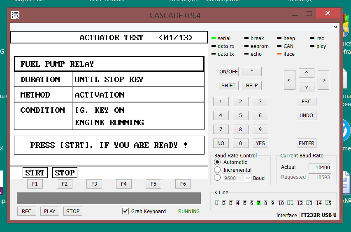Click the ON/OFF keypad button
The height and width of the screenshot is (232, 351).
coord(228,72)
